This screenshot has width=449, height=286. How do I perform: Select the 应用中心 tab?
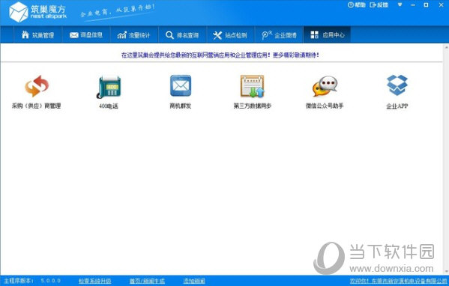[327, 35]
